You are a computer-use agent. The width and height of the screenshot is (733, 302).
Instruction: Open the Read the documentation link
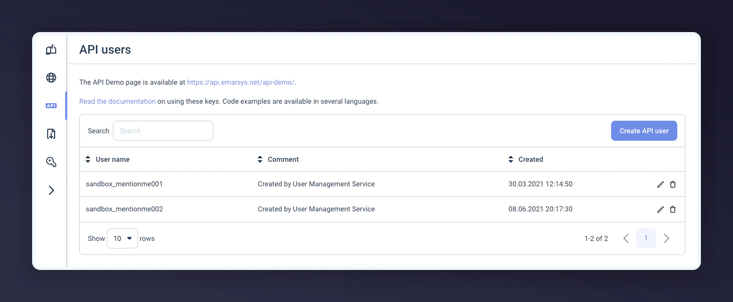pos(117,101)
